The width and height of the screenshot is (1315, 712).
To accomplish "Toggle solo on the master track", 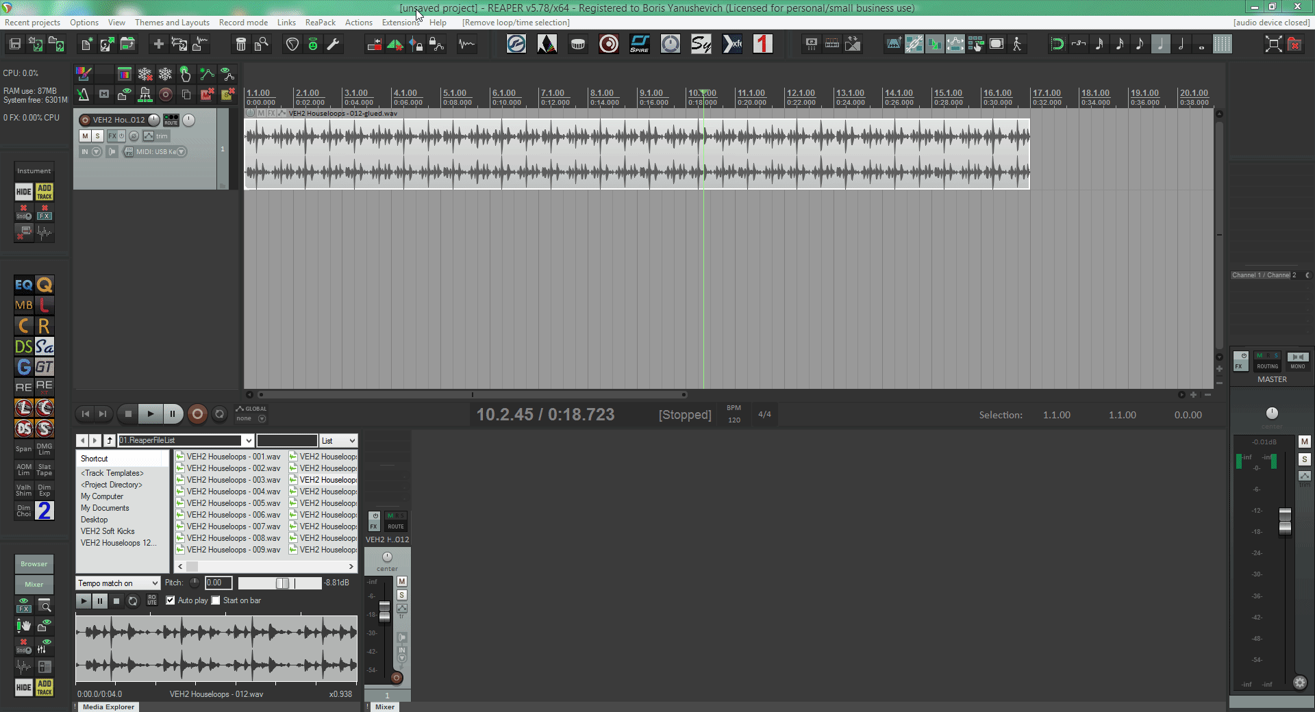I will (x=1305, y=459).
